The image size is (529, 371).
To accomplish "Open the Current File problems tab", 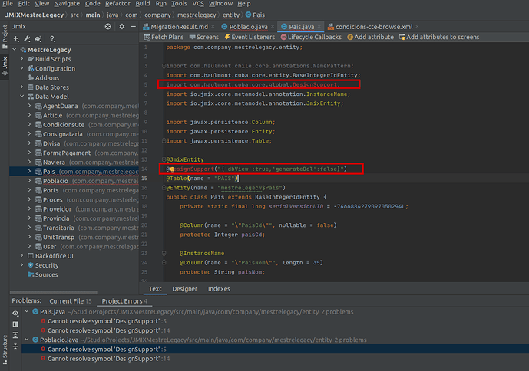I will pos(70,301).
